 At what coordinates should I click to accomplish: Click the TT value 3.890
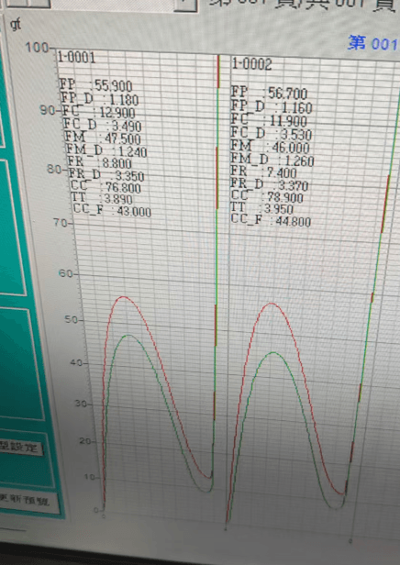tap(118, 199)
